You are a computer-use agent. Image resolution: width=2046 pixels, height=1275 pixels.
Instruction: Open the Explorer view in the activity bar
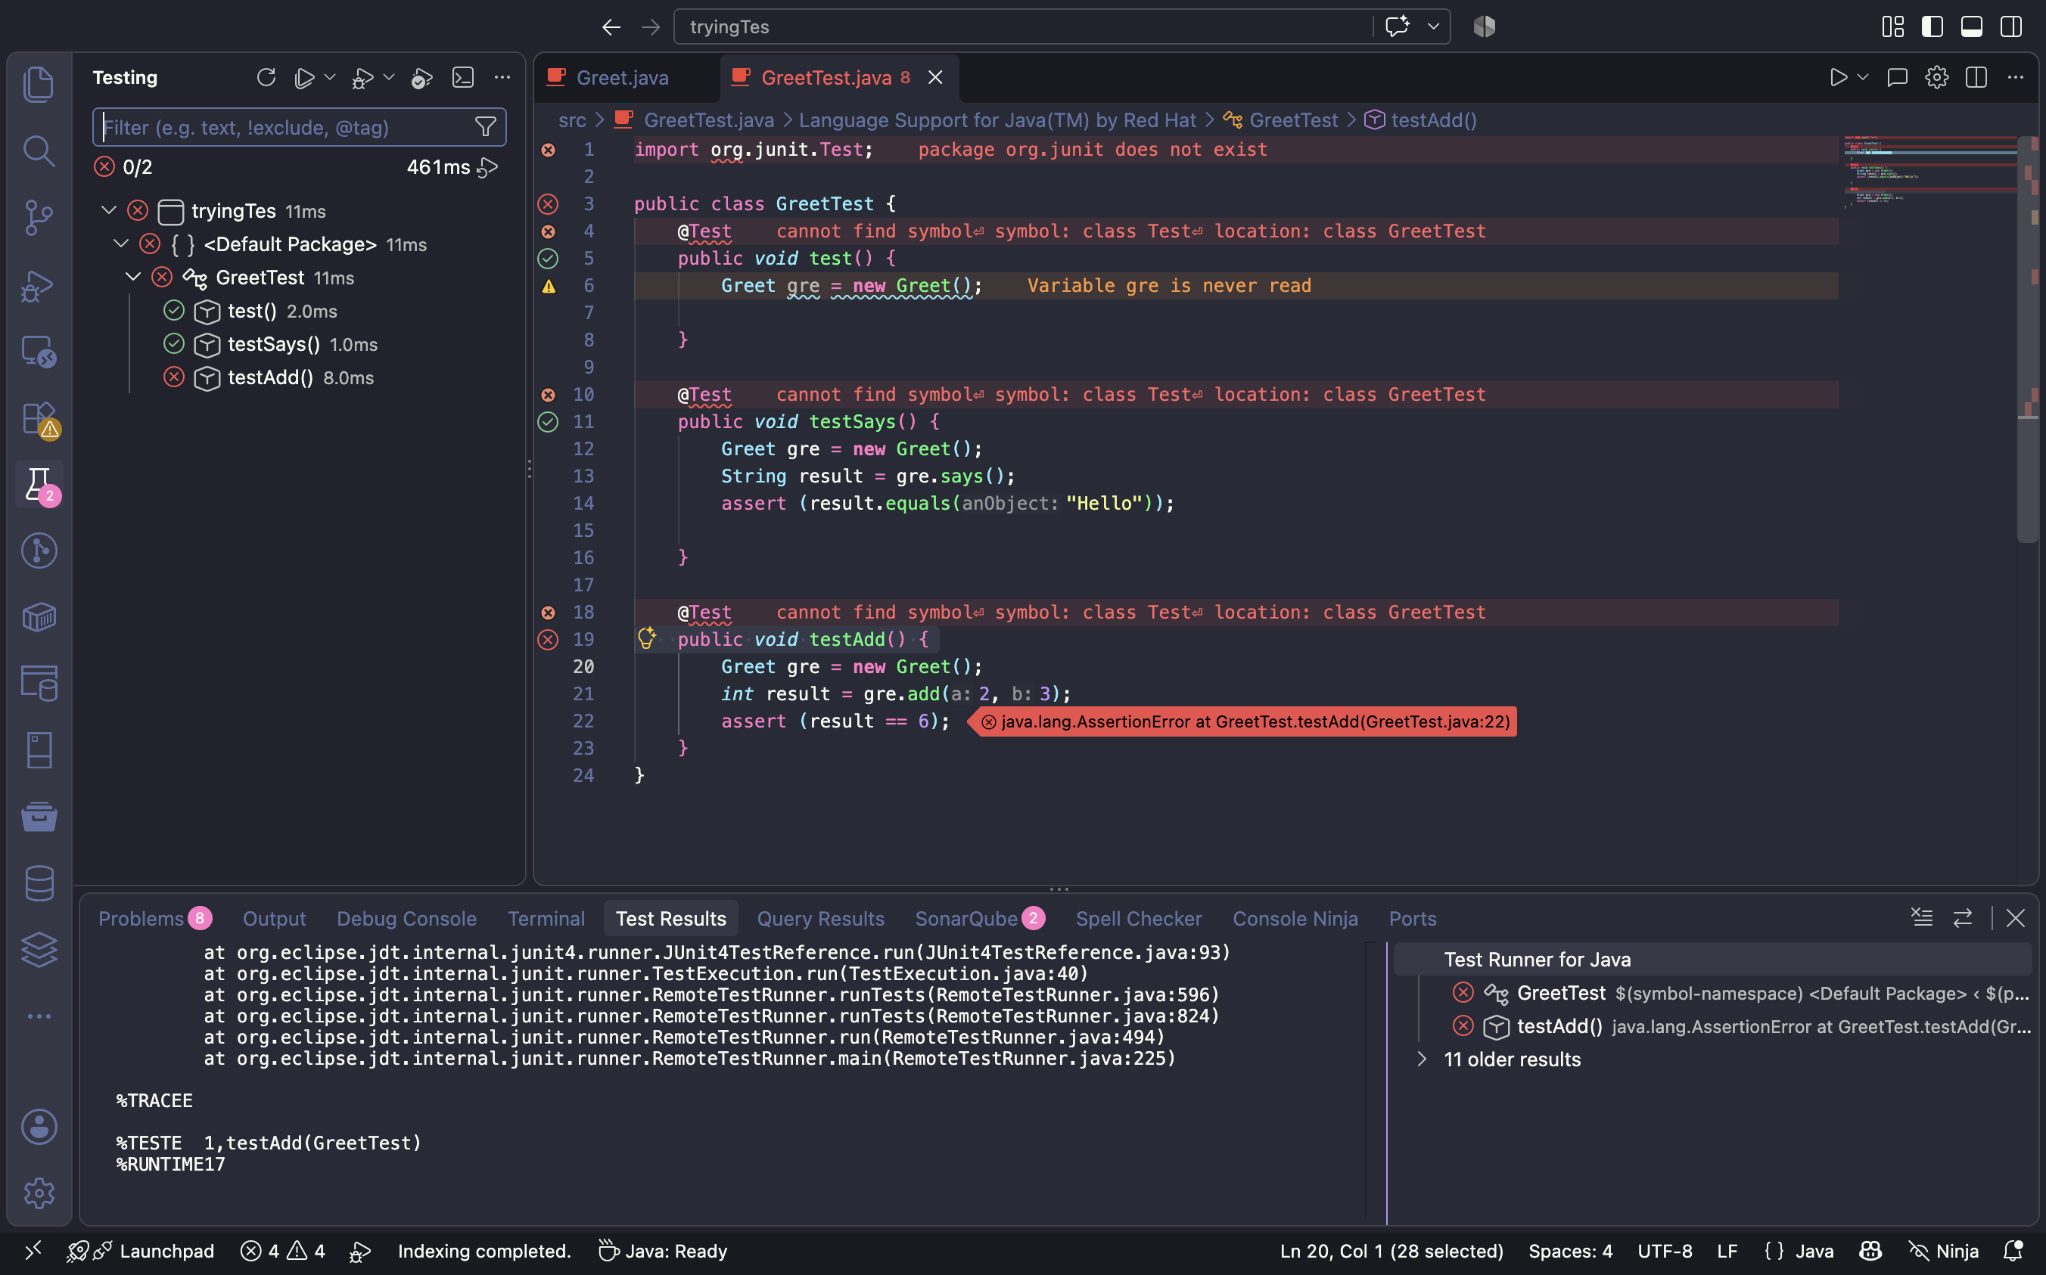pos(39,85)
